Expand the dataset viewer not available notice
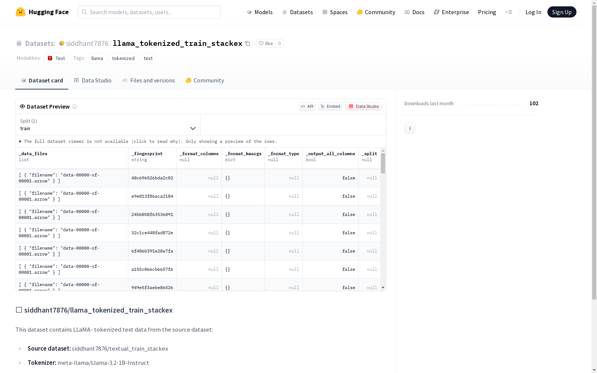 point(148,141)
